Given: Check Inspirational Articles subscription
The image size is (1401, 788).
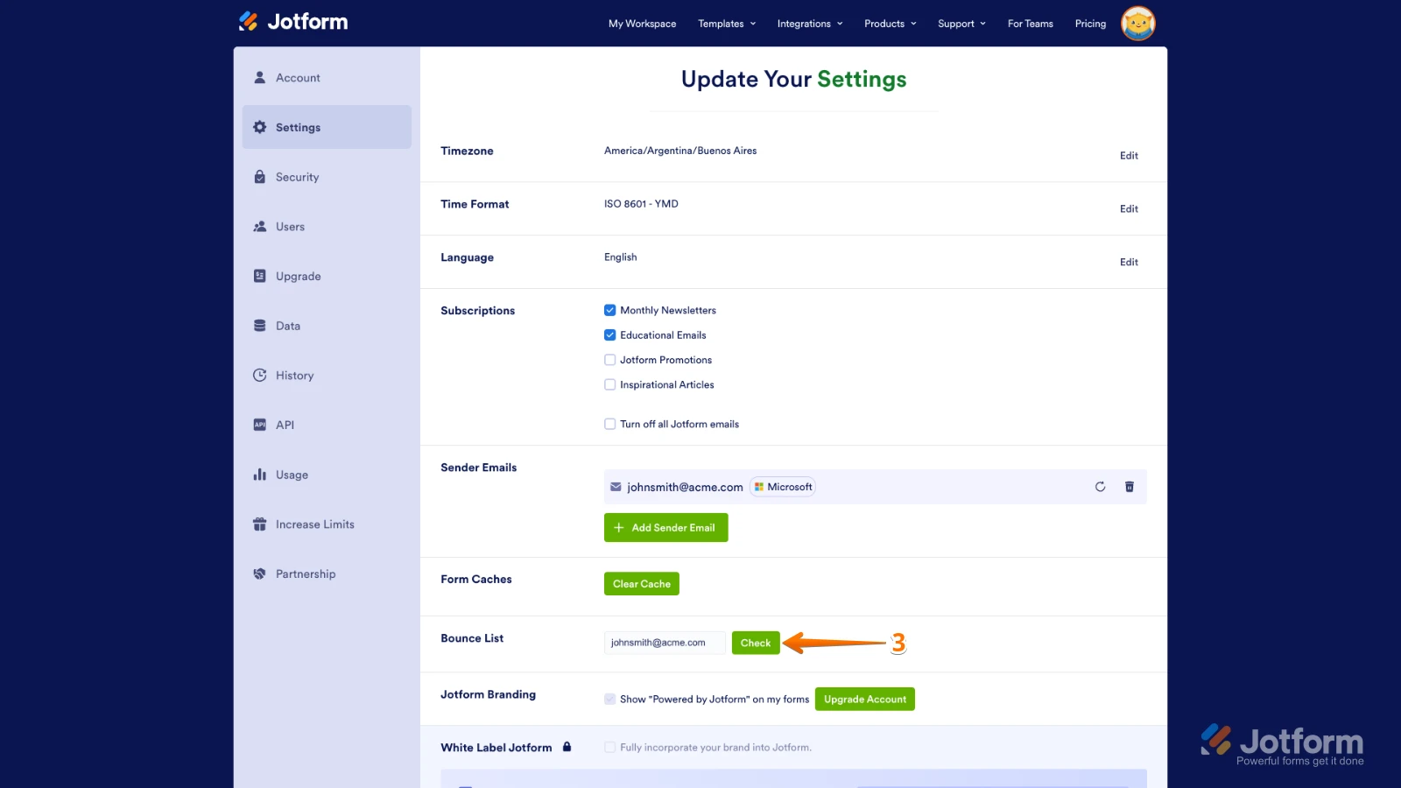Looking at the screenshot, I should (x=609, y=384).
